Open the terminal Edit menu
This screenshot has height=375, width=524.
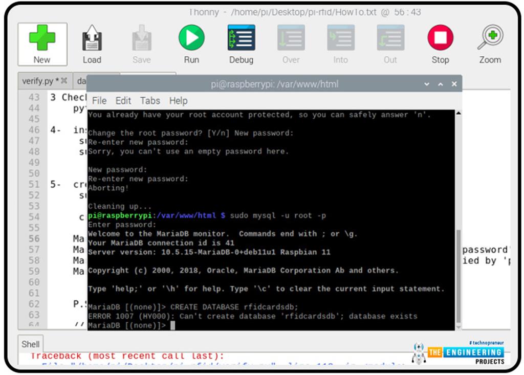tap(123, 101)
